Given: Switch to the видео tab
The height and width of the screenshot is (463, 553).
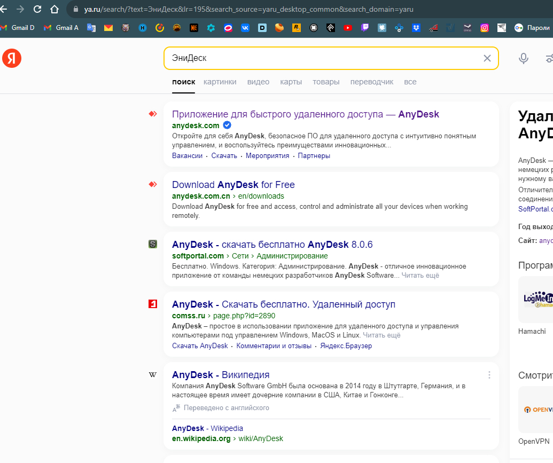Looking at the screenshot, I should pyautogui.click(x=258, y=82).
